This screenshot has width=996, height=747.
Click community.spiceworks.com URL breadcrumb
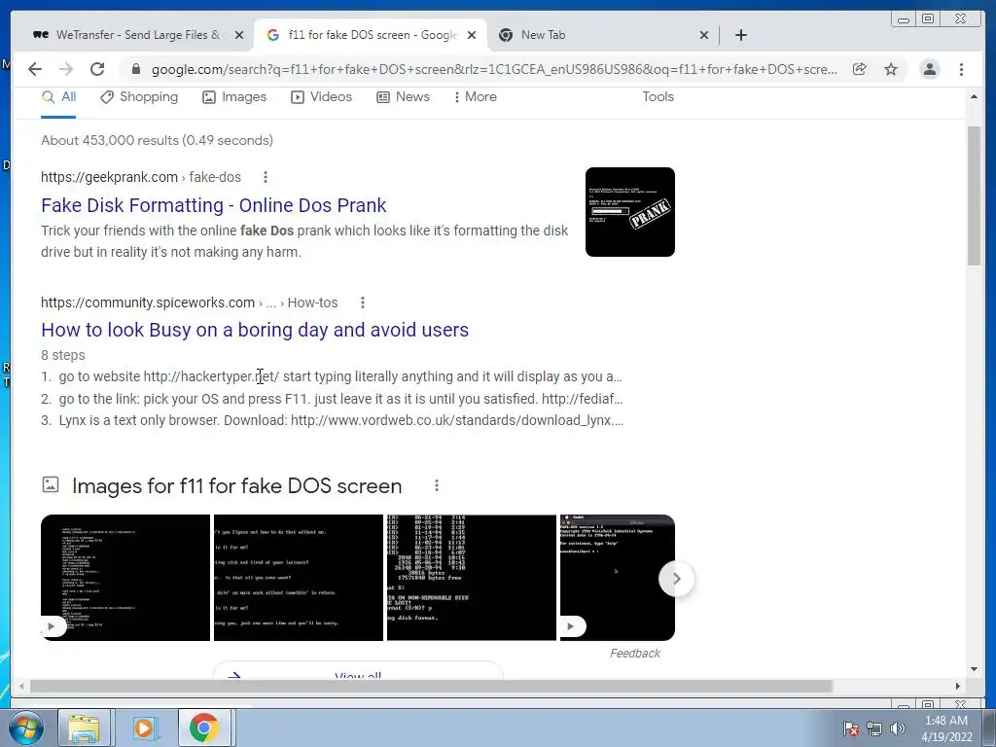190,303
